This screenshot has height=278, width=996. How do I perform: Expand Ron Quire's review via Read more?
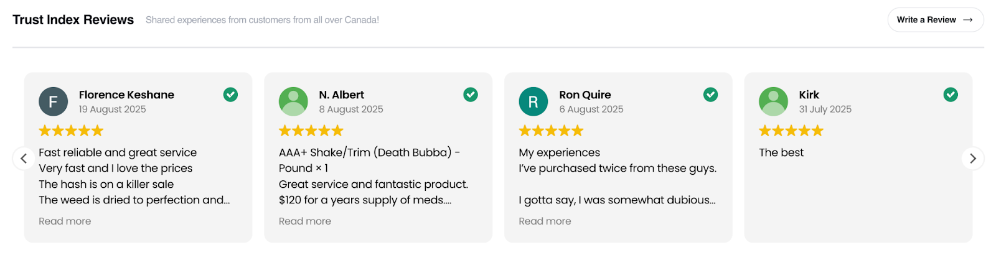click(545, 221)
